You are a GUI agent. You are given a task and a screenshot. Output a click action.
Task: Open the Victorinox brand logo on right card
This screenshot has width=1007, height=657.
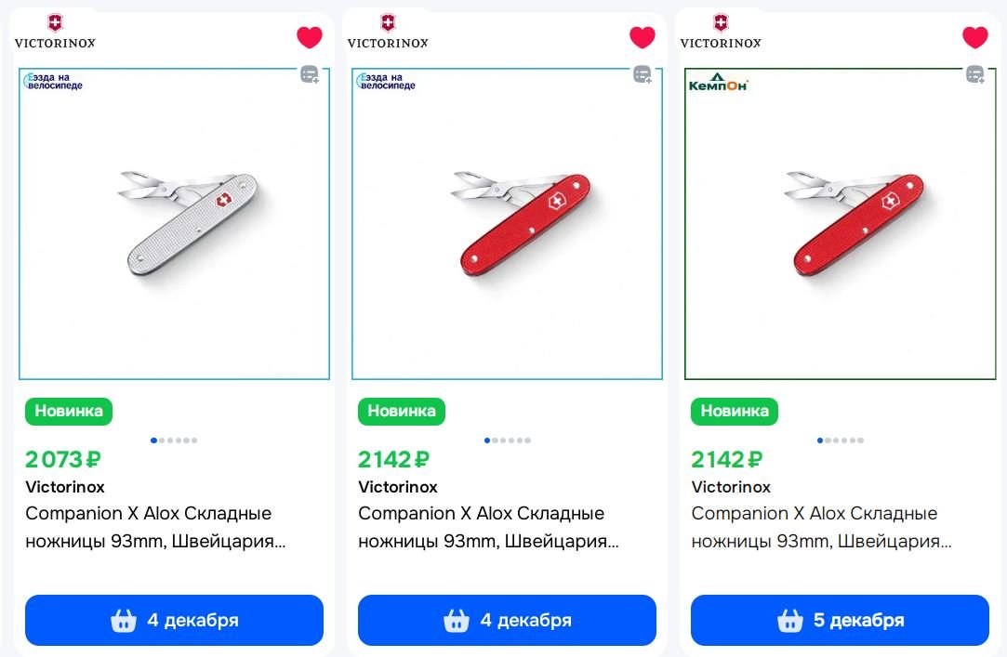click(721, 32)
